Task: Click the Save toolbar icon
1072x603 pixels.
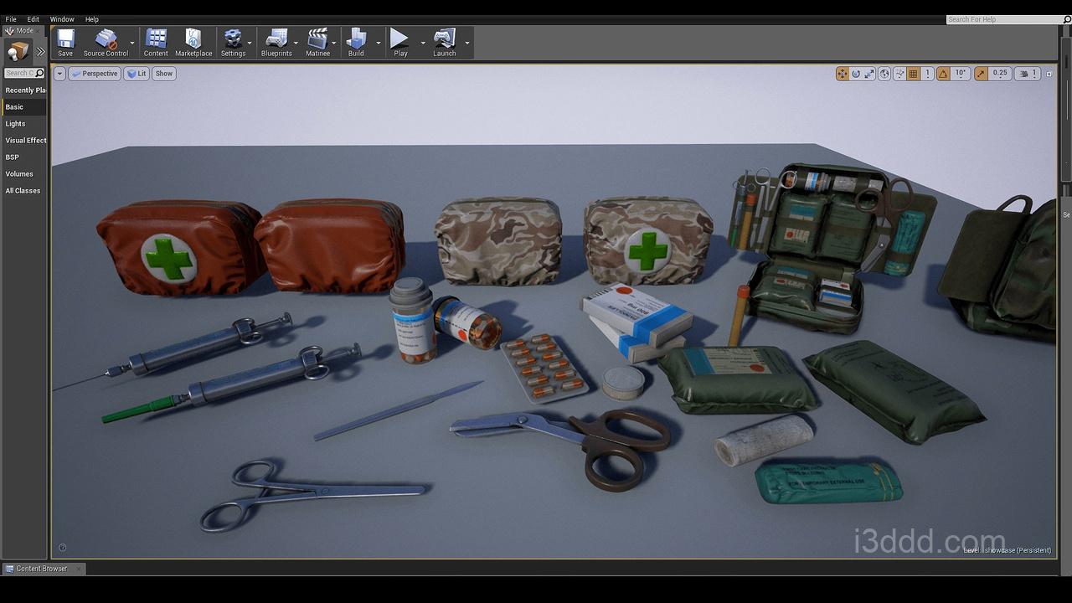Action: click(x=65, y=42)
